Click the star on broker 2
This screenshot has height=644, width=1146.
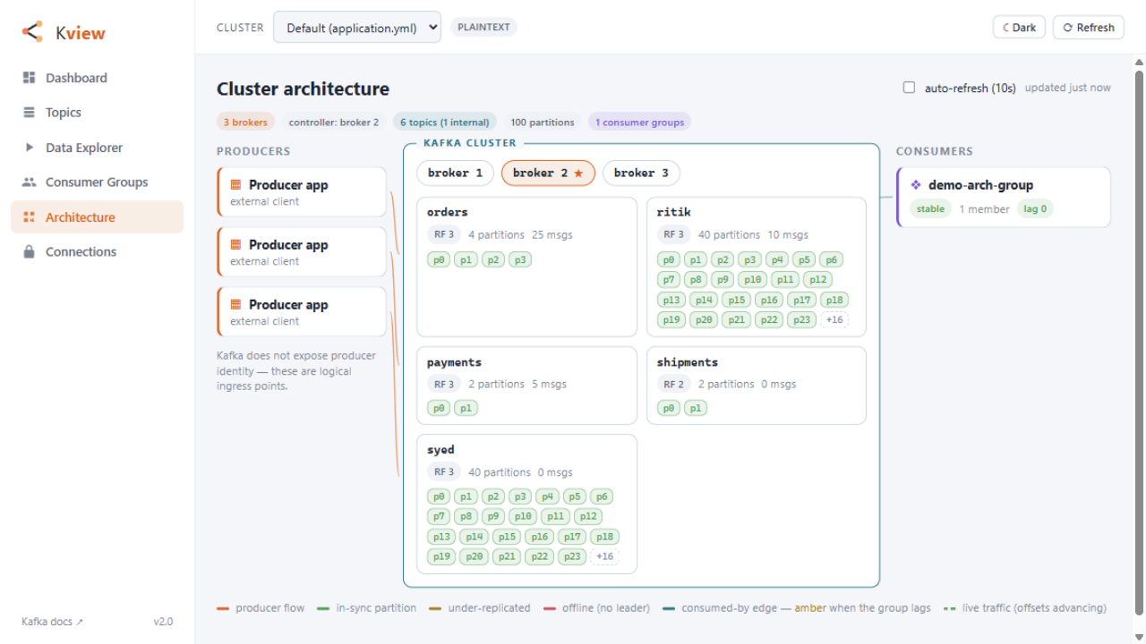(x=578, y=174)
